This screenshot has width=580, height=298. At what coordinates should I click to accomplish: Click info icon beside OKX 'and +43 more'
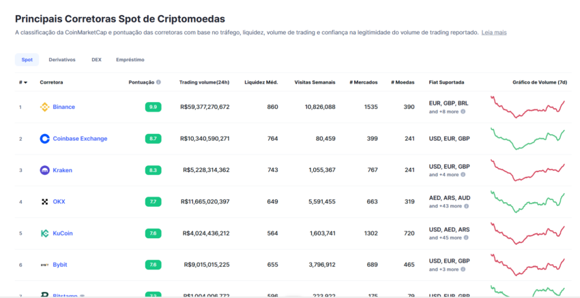pos(466,206)
